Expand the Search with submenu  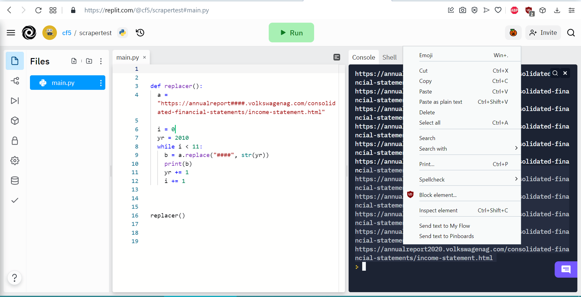coord(464,149)
